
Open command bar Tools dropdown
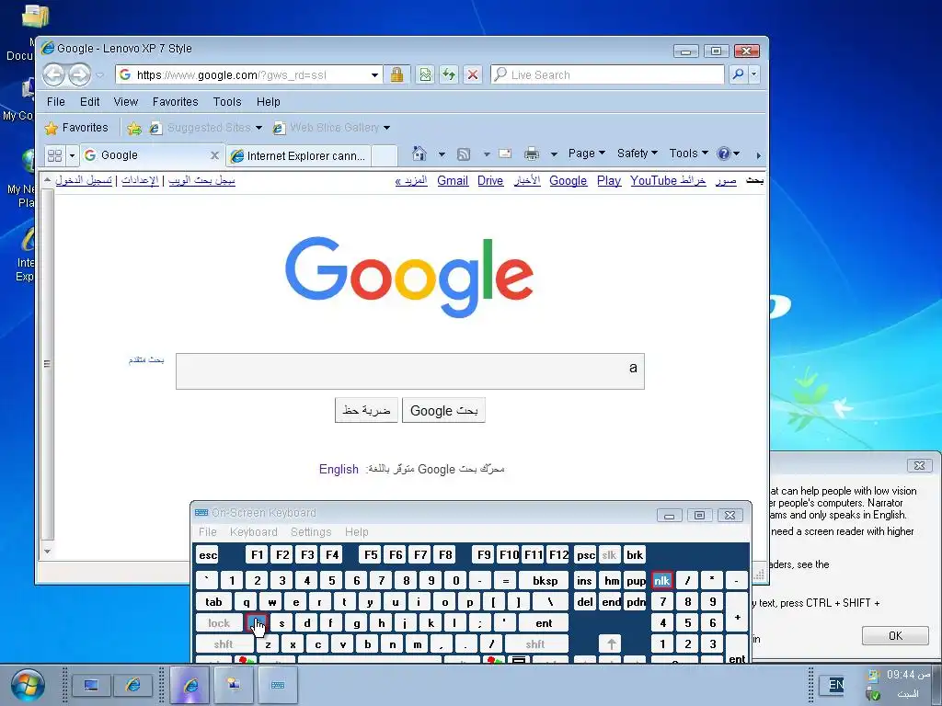688,154
